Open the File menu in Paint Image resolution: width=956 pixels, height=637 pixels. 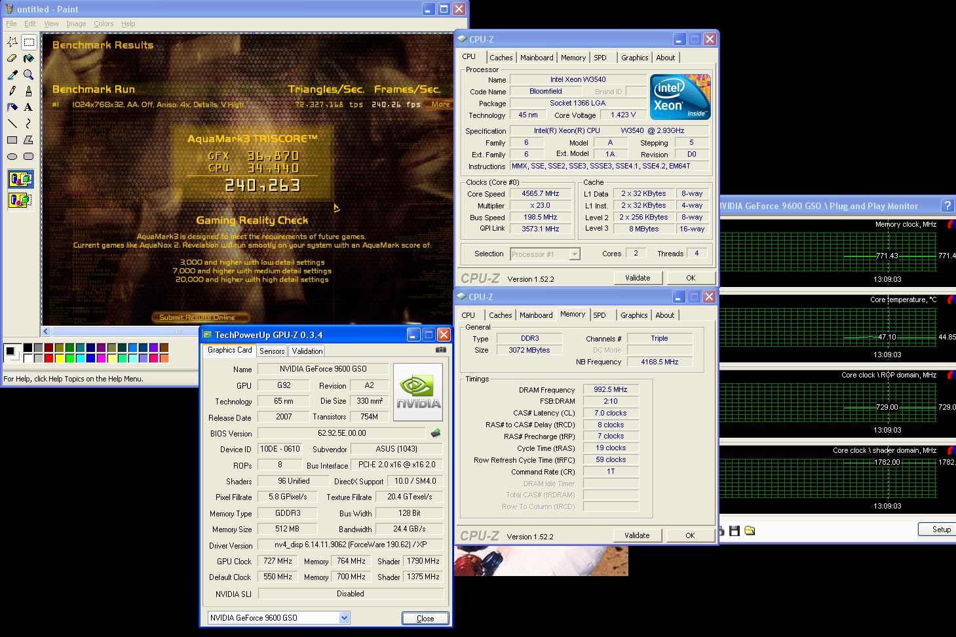pyautogui.click(x=11, y=24)
